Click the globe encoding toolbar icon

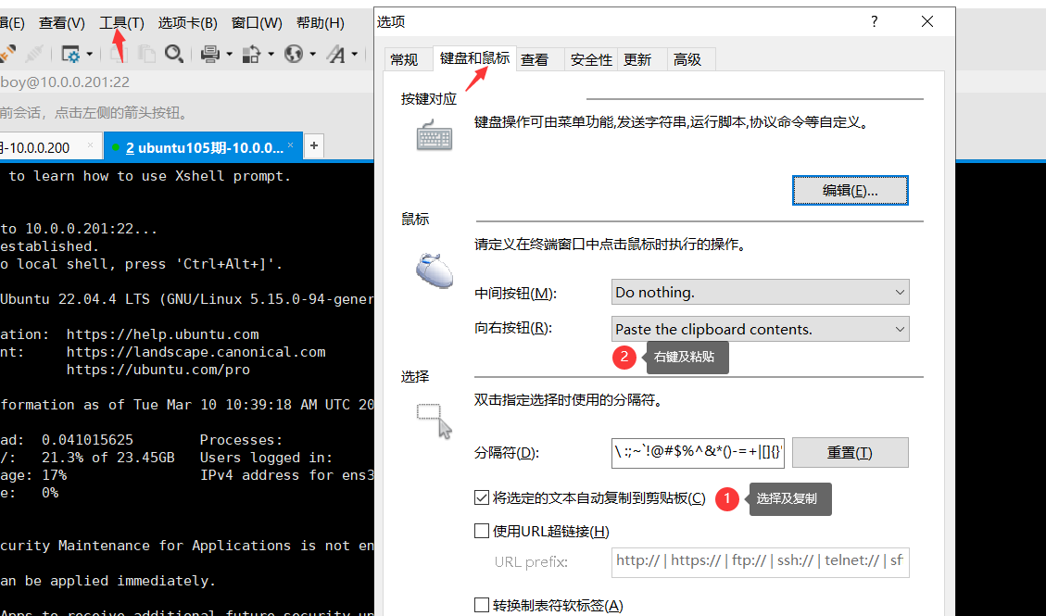294,54
